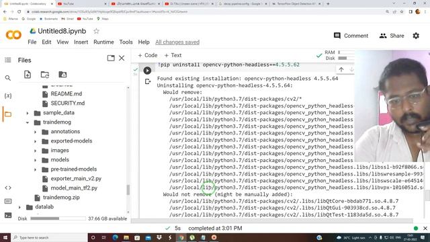Expand the datalab folder
Viewport: 430px width, 242px height.
coord(19,207)
